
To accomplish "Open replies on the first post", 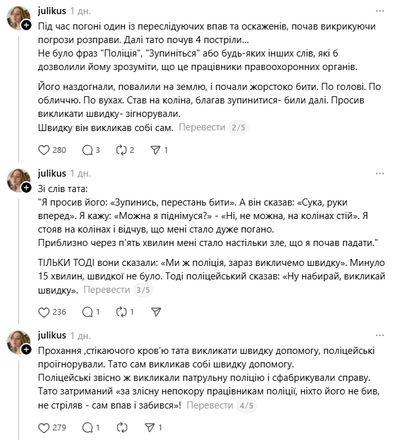I will [x=88, y=150].
